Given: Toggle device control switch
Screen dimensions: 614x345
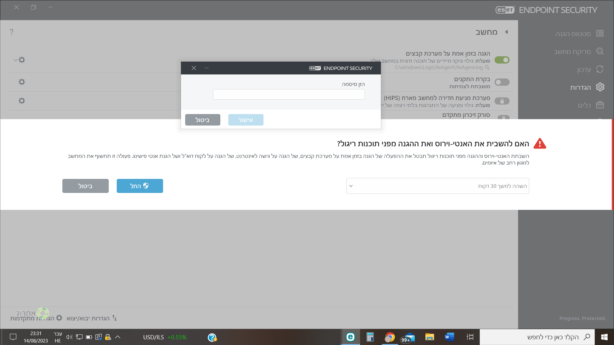Looking at the screenshot, I should (502, 82).
